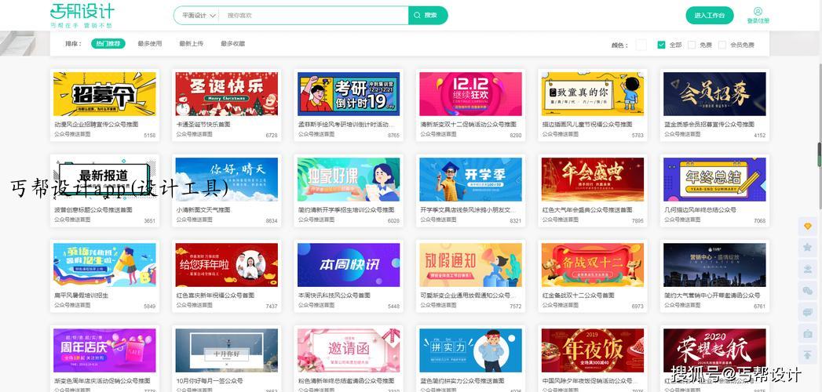Screen dimensions: 822x392
Task: Open the VIP diamond sidebar icon
Action: click(x=807, y=226)
